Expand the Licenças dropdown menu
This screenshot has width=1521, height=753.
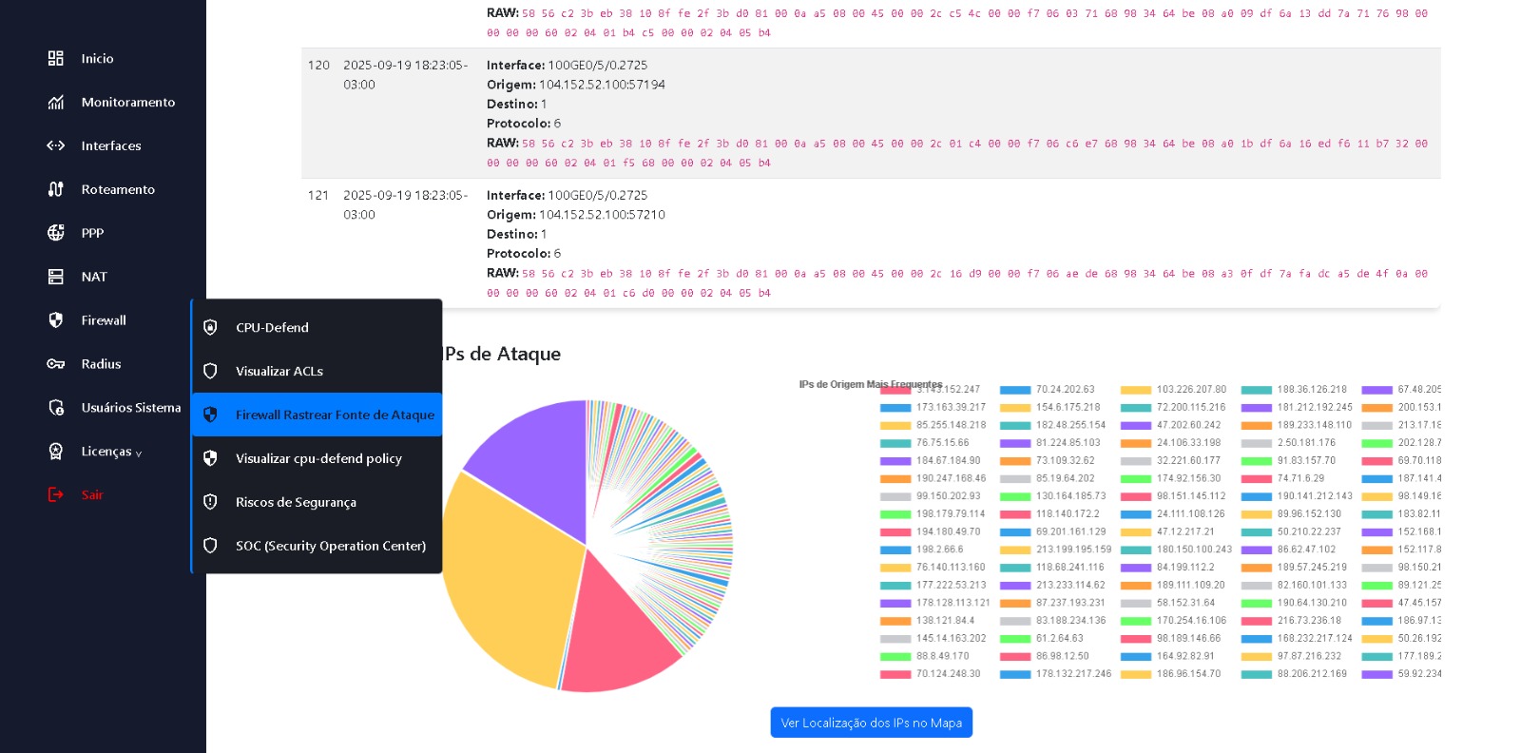(110, 452)
